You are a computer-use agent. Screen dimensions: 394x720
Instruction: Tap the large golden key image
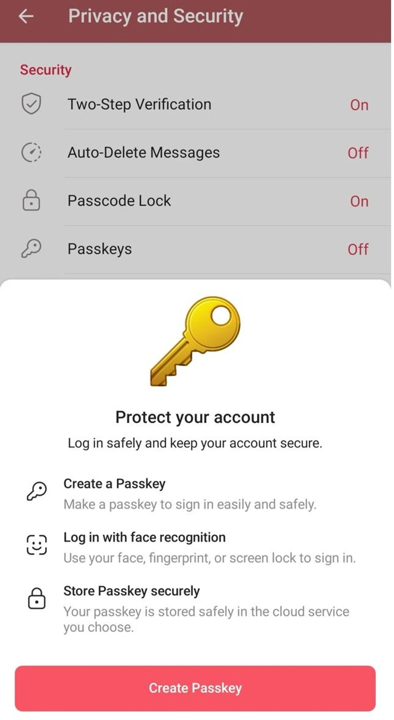(x=196, y=341)
